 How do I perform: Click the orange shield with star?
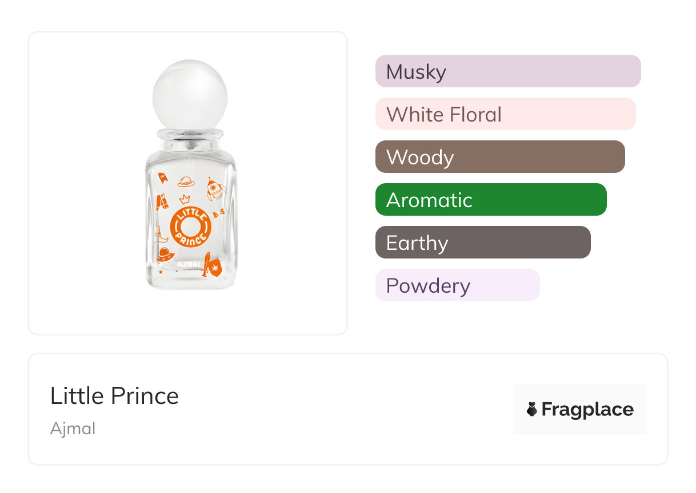coord(215,268)
